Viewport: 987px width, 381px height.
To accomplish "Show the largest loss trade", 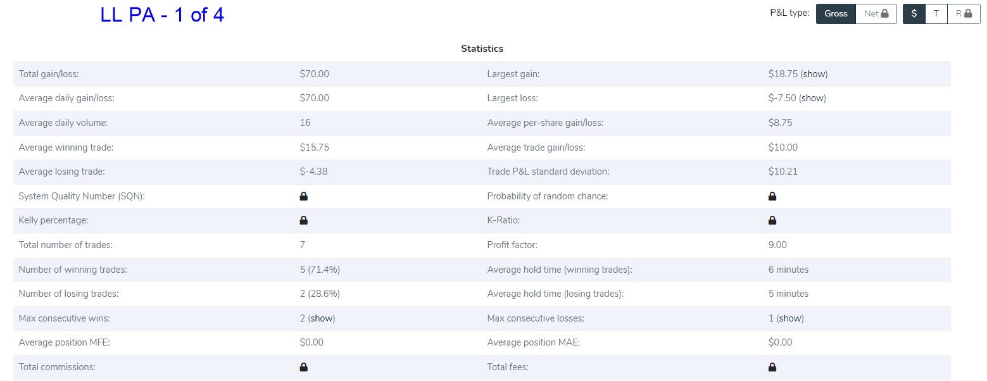I will pos(812,98).
